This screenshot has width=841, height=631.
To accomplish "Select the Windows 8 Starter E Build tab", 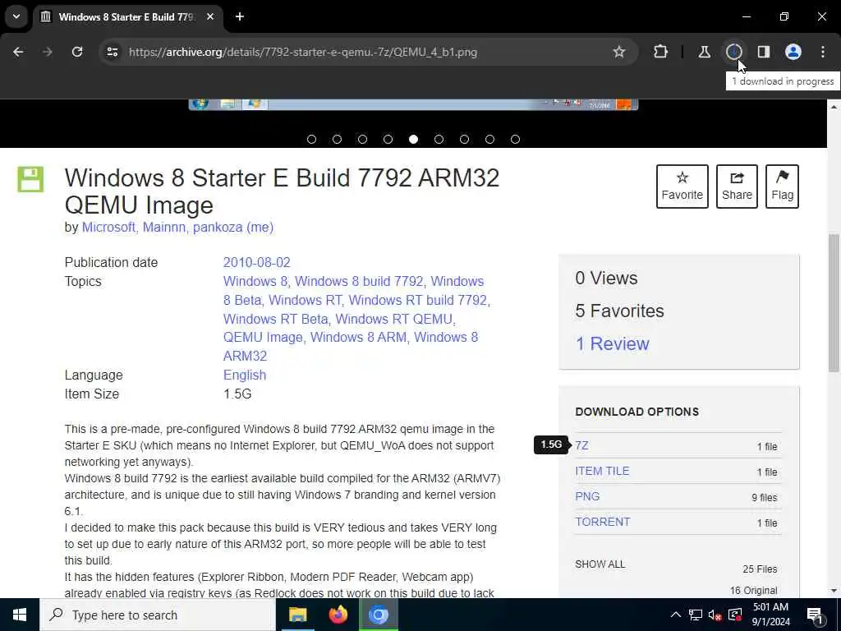I will point(127,16).
